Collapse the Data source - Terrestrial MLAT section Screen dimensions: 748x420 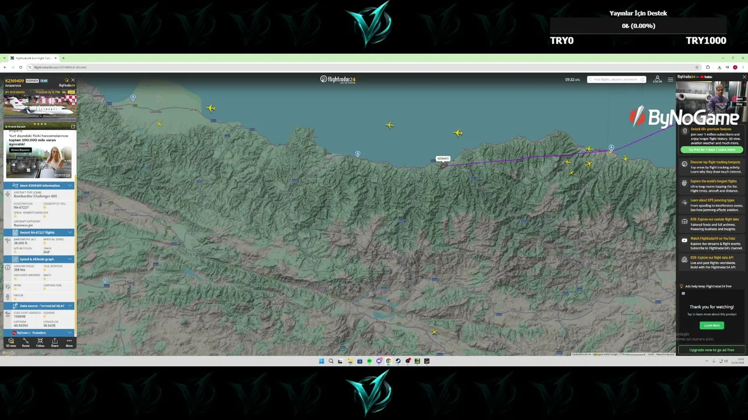point(39,306)
